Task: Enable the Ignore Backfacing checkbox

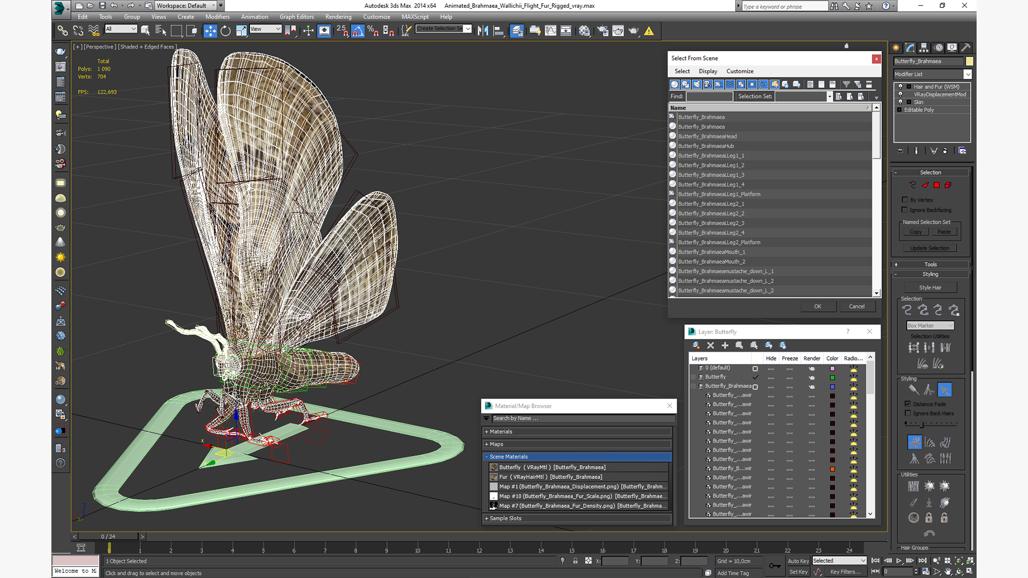Action: (x=905, y=210)
